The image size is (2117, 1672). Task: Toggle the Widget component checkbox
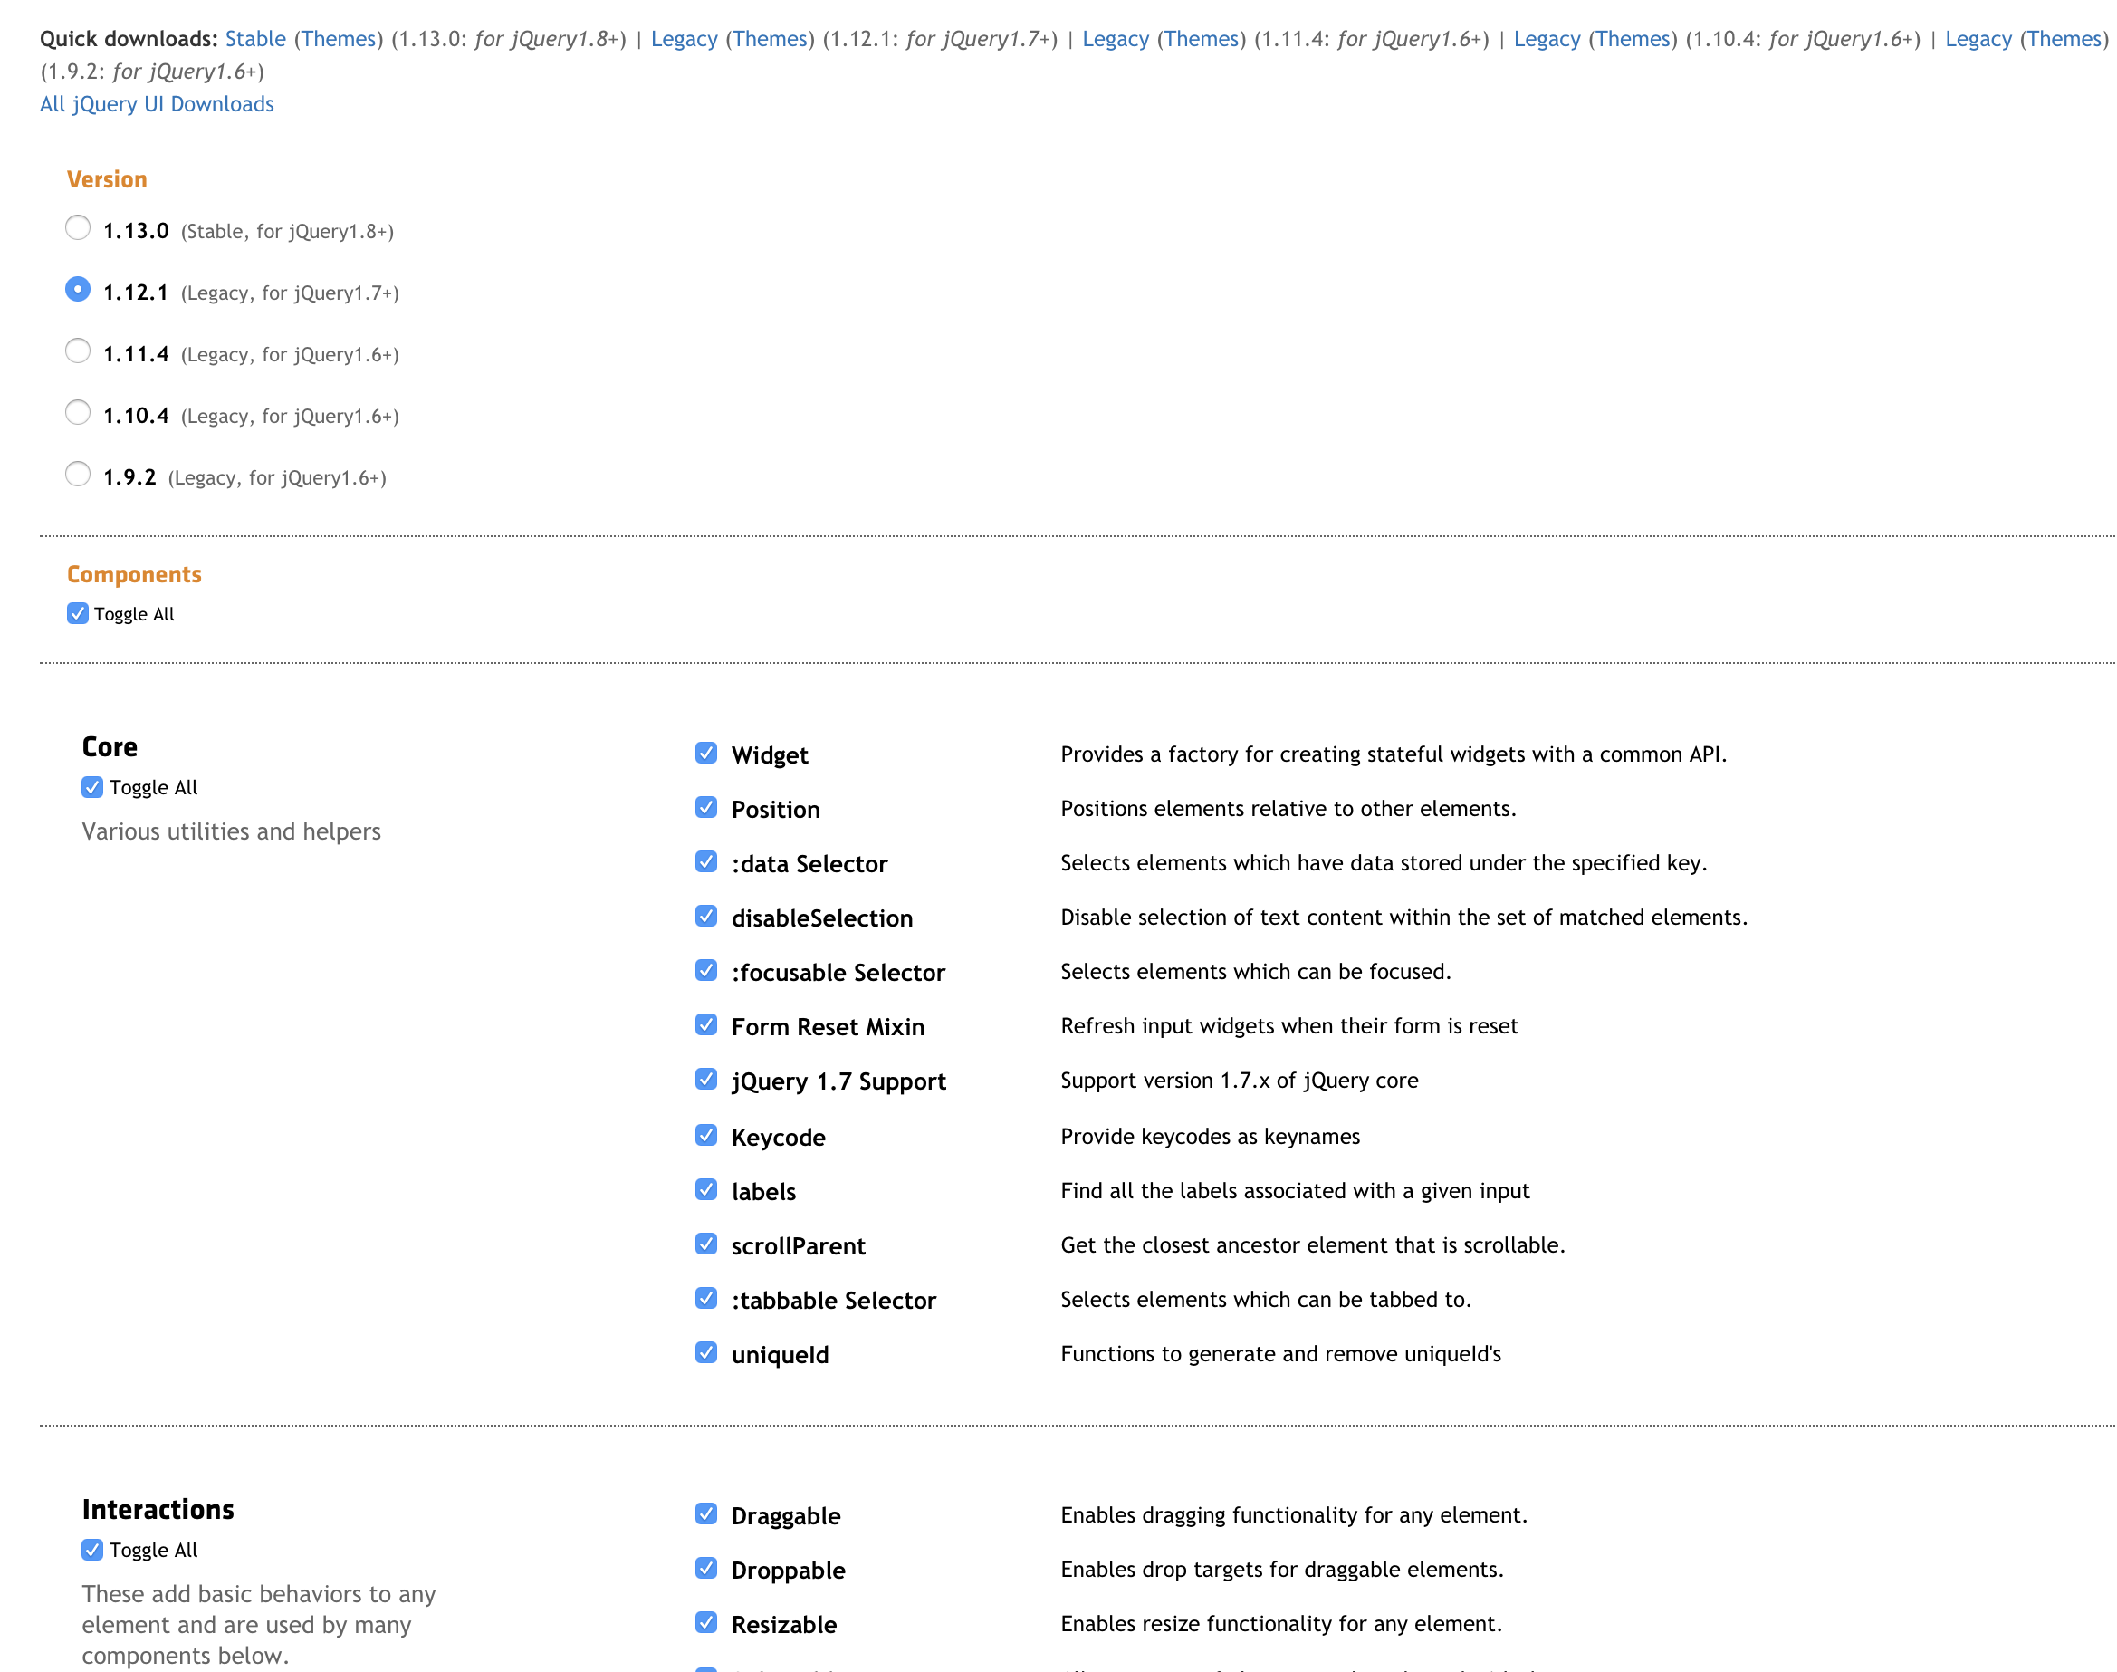705,753
